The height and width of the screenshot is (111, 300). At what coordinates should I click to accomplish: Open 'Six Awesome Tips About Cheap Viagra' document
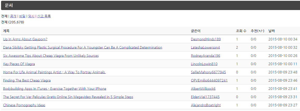coord(51,56)
